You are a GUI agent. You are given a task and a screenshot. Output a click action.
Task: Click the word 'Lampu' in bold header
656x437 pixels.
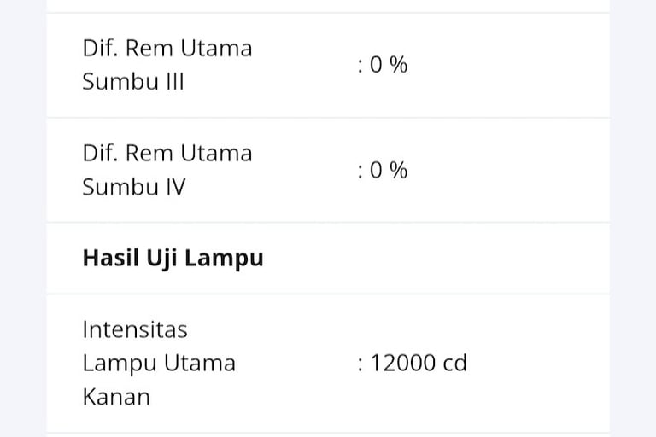[x=224, y=259]
